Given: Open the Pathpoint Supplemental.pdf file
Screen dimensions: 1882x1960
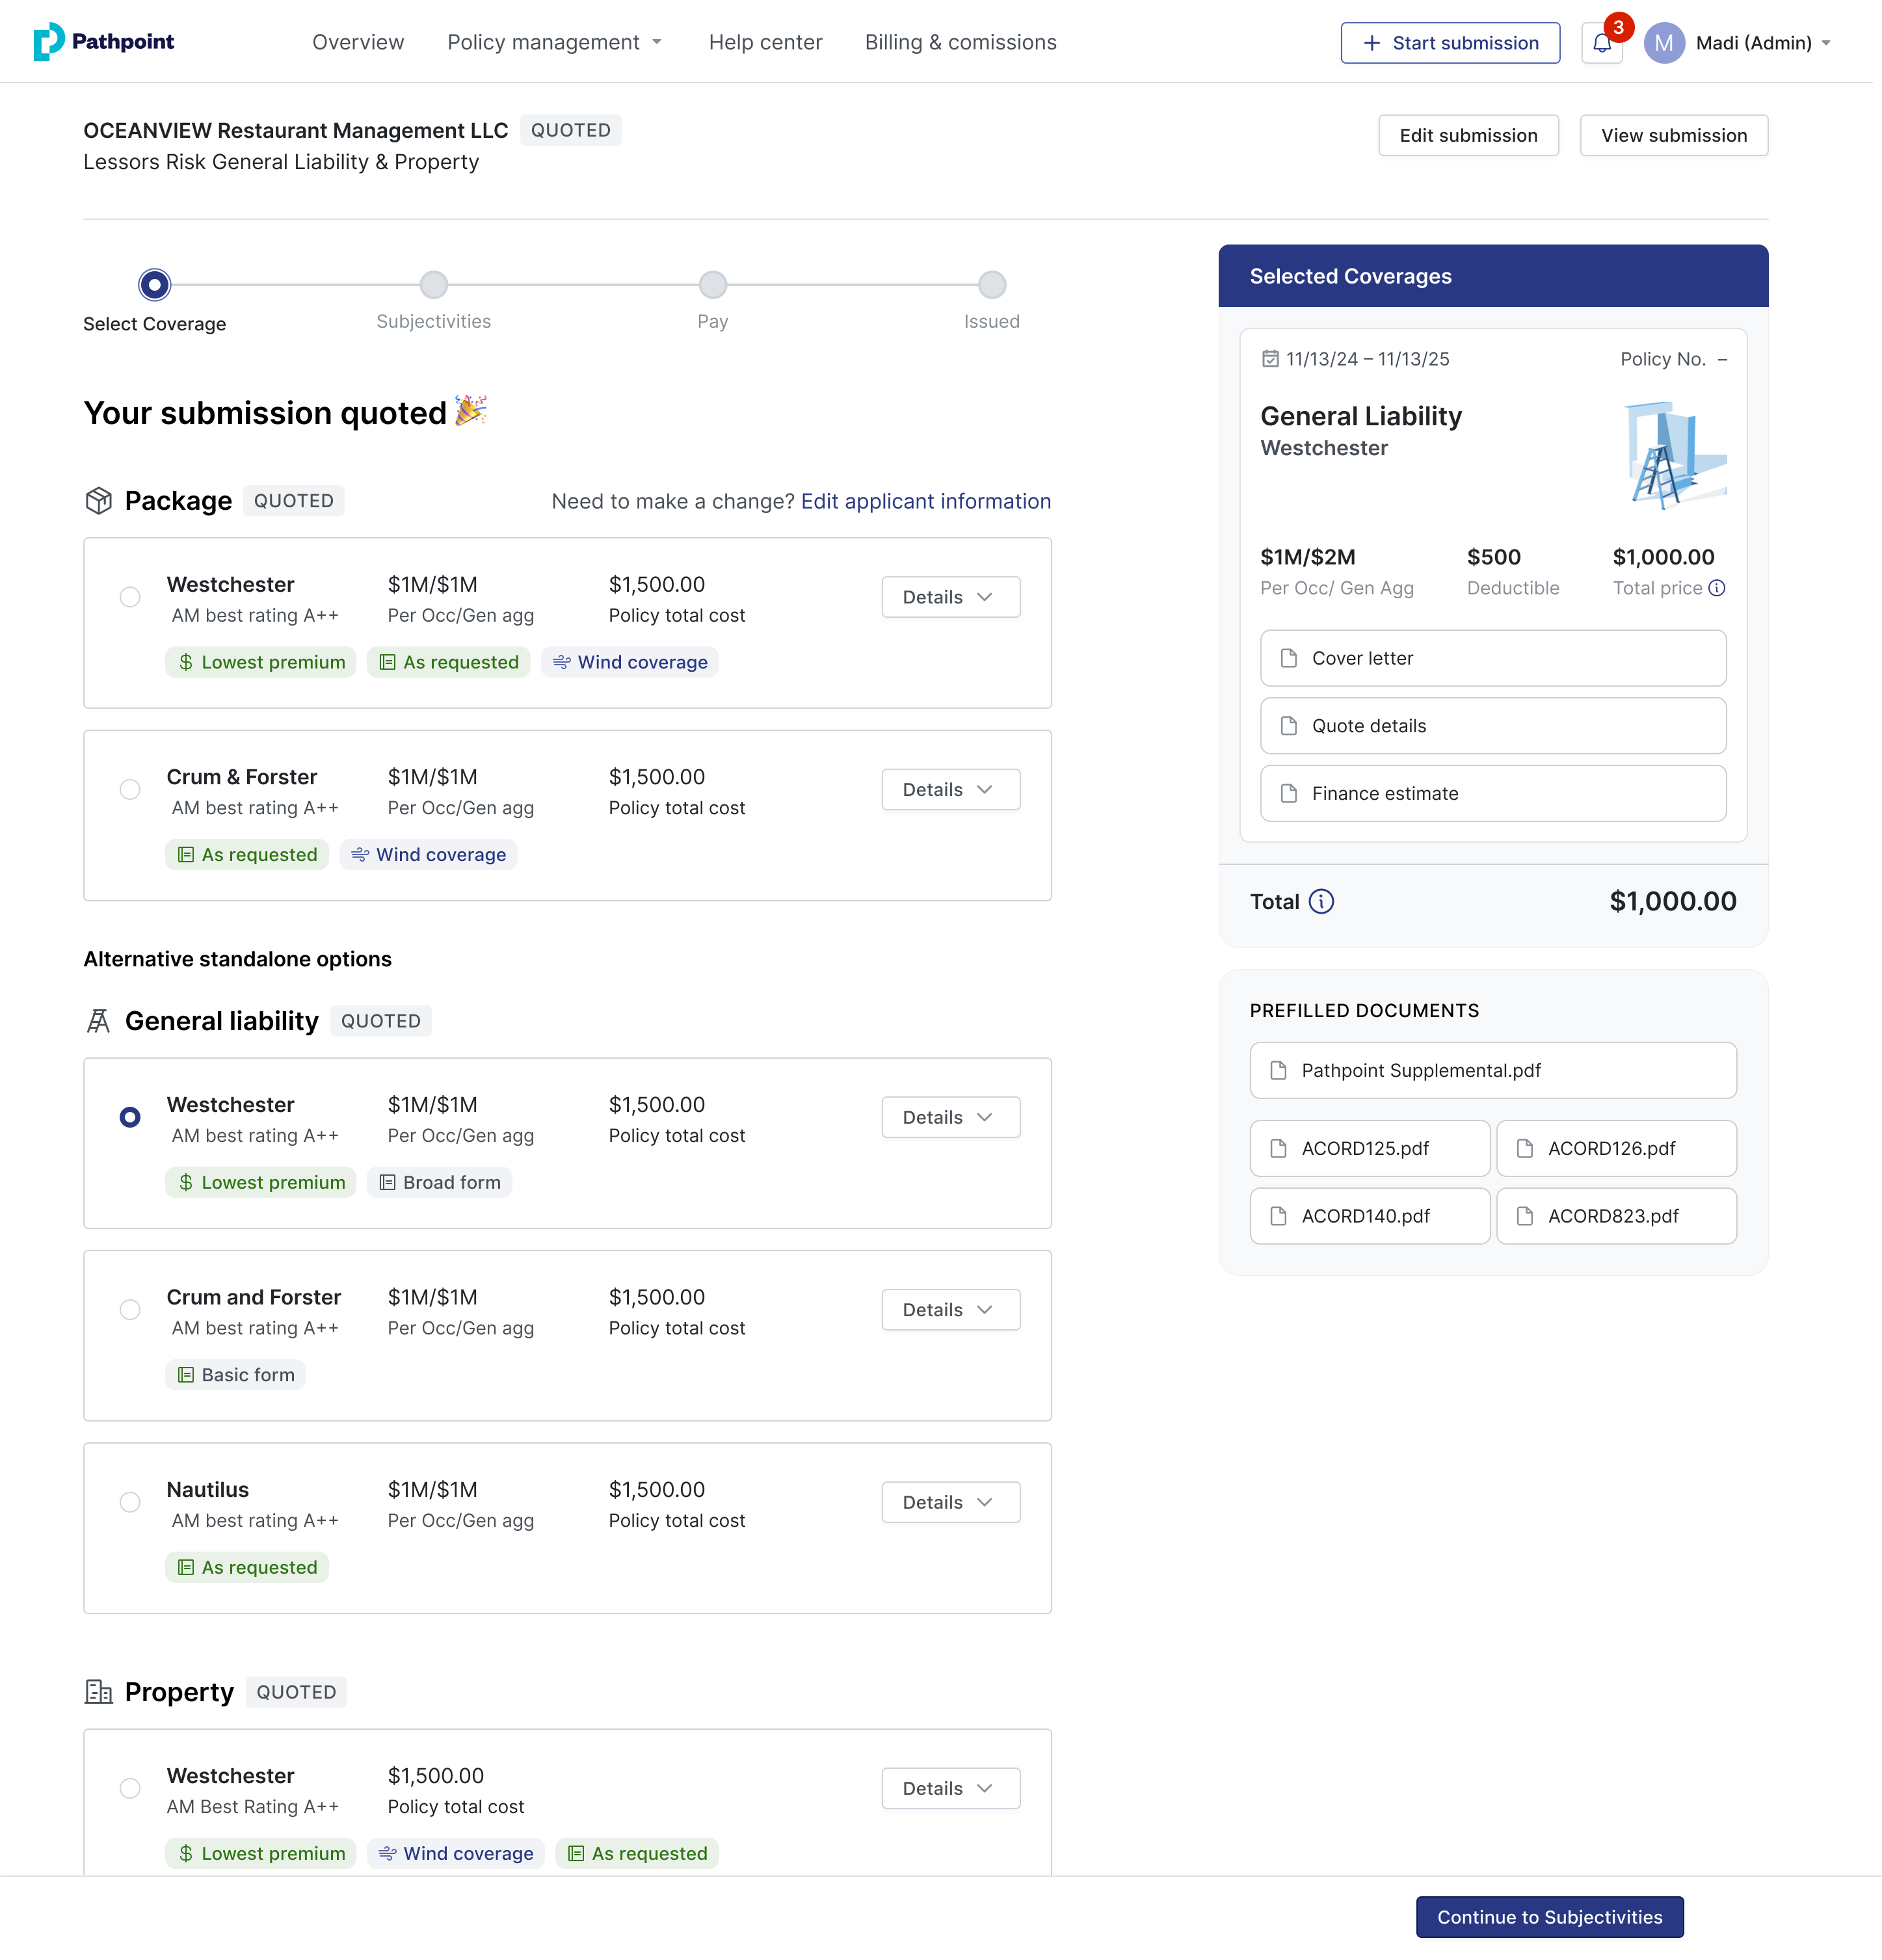Looking at the screenshot, I should [1492, 1070].
